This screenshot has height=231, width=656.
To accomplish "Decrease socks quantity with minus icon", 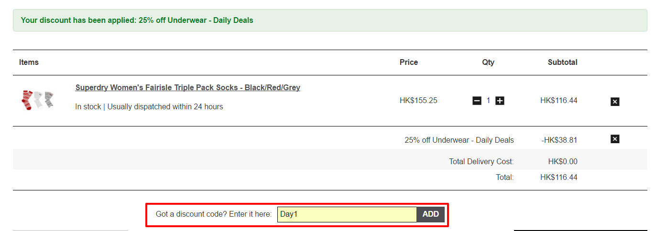I will coord(477,101).
